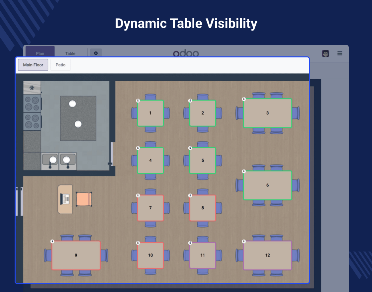
Task: Open the Patio floor tab
Action: click(x=60, y=65)
